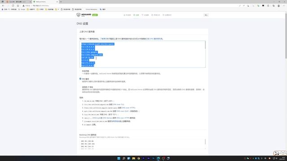
Task: Open File Explorer from taskbar
Action: (x=134, y=158)
